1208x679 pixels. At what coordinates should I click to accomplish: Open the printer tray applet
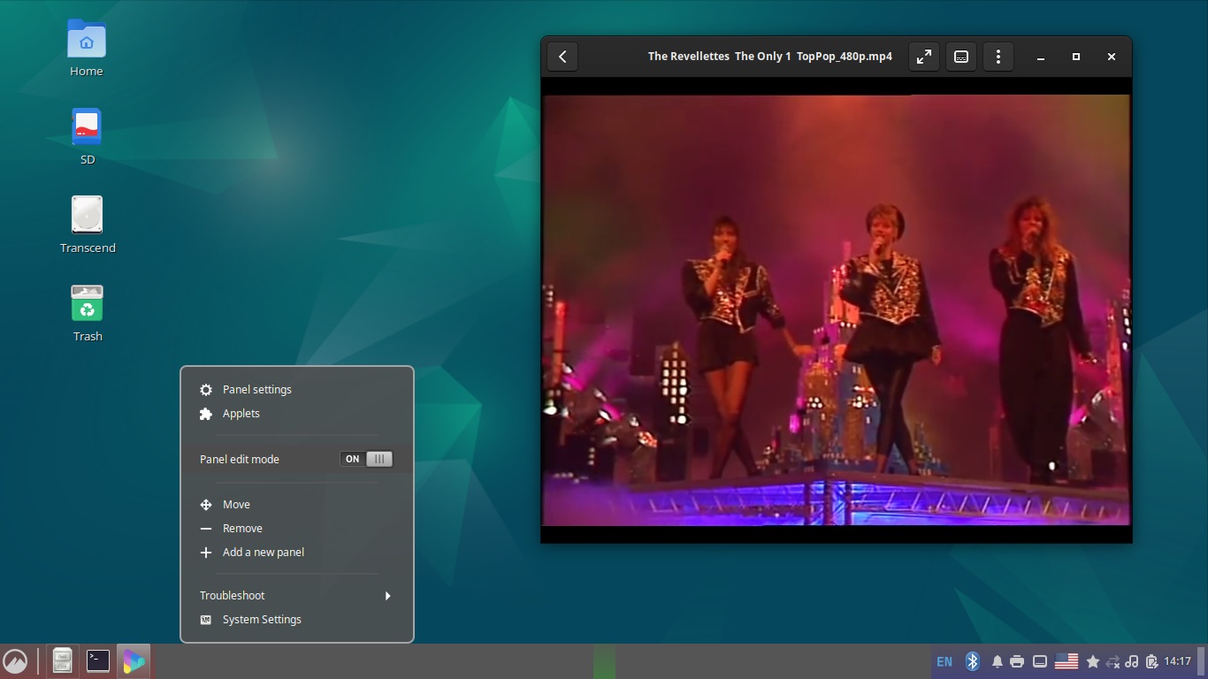point(1017,661)
